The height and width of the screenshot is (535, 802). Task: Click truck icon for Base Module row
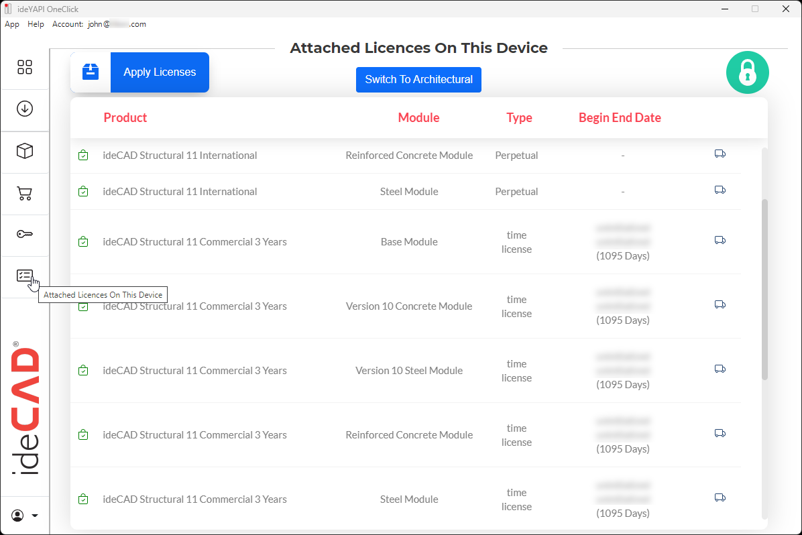coord(720,240)
